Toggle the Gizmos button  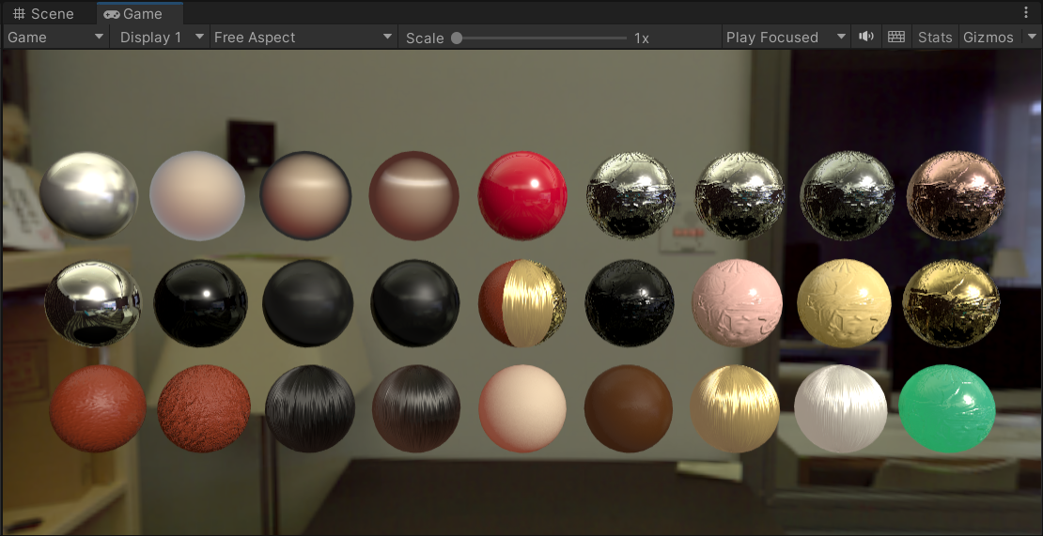tap(988, 38)
